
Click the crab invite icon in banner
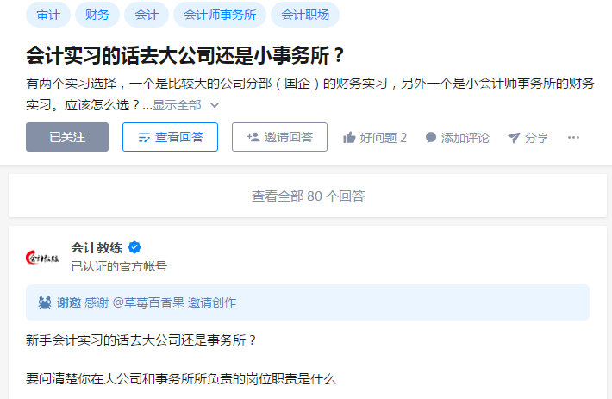point(44,302)
